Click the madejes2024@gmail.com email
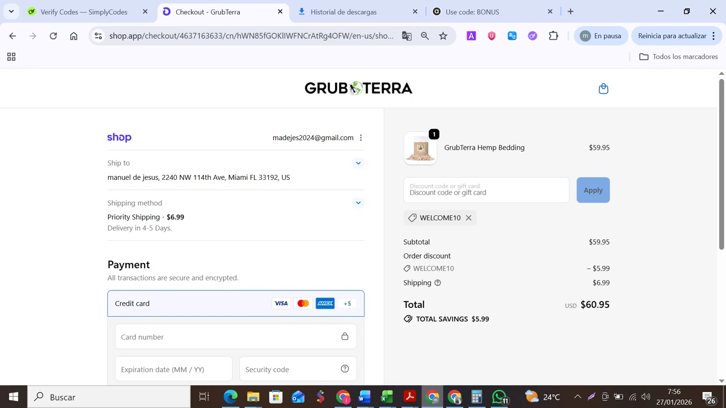 point(313,138)
